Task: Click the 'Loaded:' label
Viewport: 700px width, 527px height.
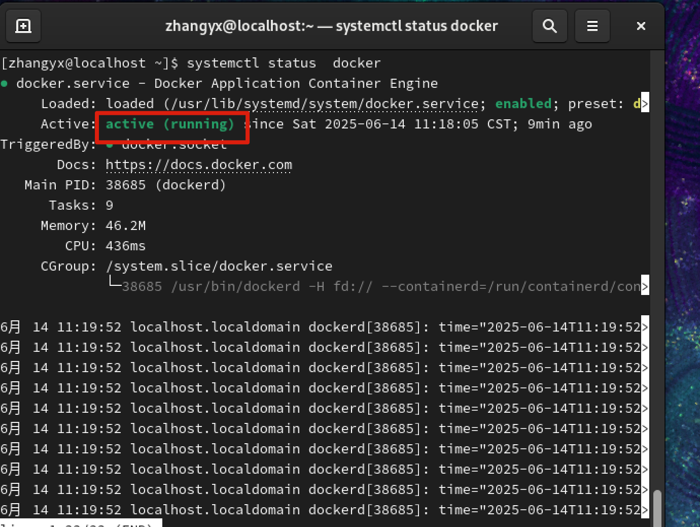Action: 69,104
